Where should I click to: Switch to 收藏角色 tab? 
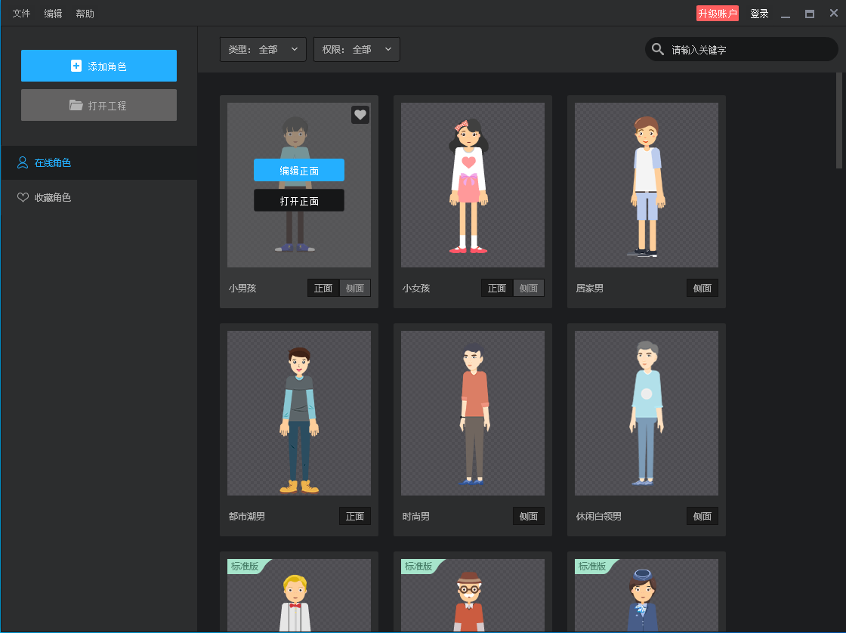coord(99,197)
